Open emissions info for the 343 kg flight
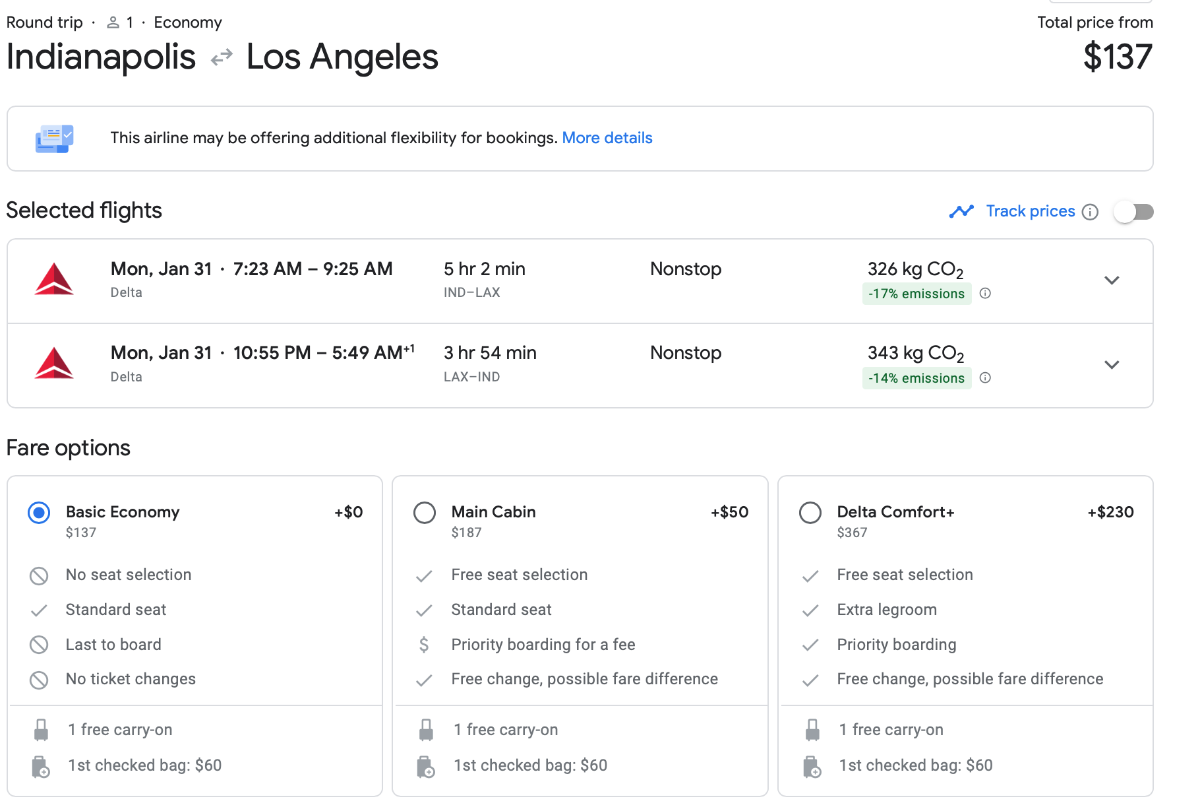The height and width of the screenshot is (809, 1200). coord(985,378)
